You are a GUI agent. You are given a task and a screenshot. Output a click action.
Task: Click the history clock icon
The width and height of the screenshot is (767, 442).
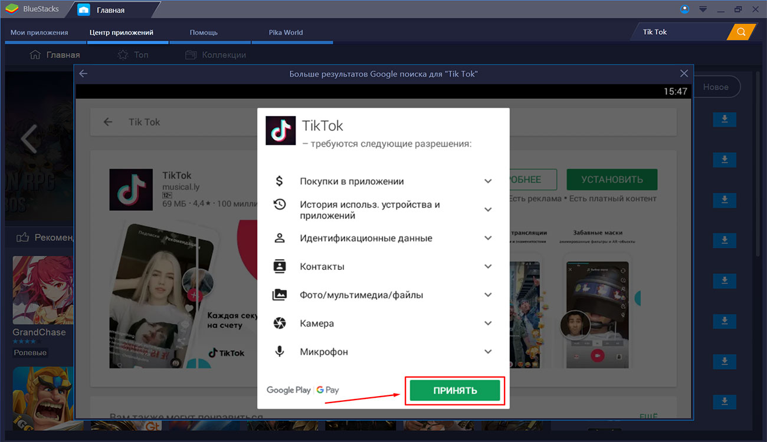280,204
